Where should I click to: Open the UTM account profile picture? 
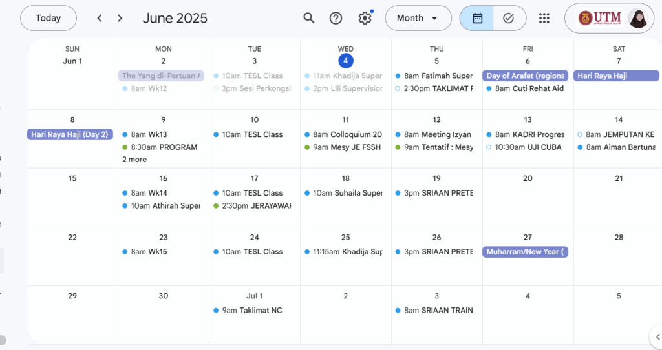637,18
